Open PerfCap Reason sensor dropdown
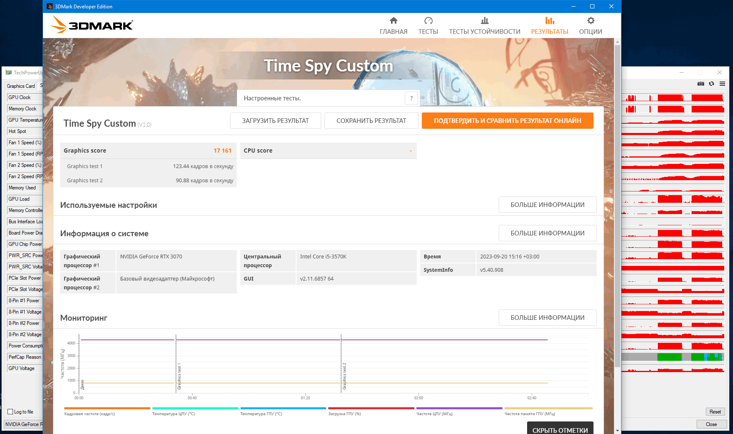Viewport: 733px width, 434px height. pos(25,357)
